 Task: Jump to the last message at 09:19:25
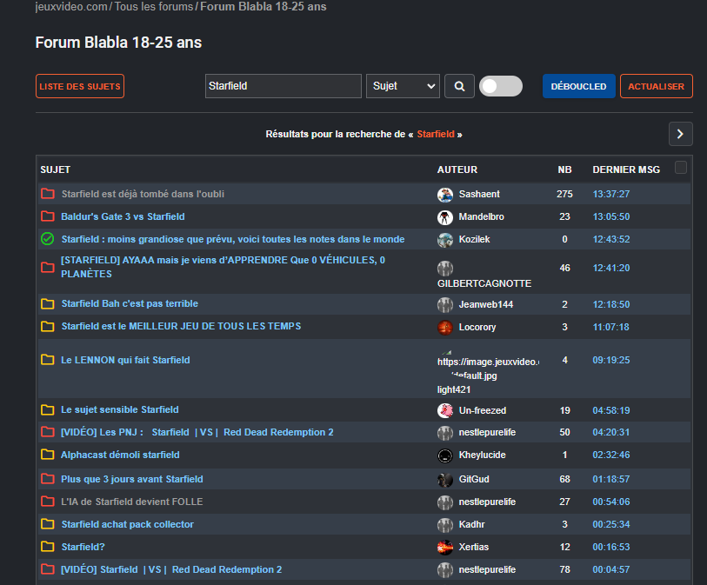[x=611, y=360]
